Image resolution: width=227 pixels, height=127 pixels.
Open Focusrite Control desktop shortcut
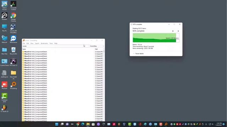[13, 6]
